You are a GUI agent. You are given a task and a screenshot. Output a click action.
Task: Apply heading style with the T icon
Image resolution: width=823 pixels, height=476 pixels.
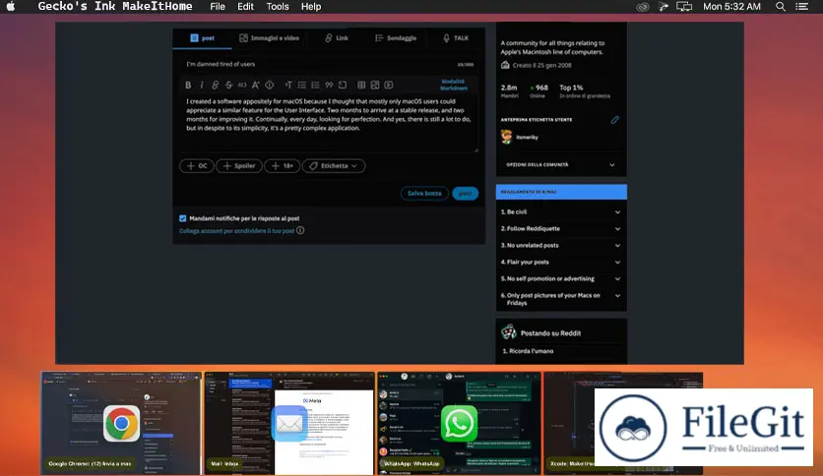[x=288, y=85]
